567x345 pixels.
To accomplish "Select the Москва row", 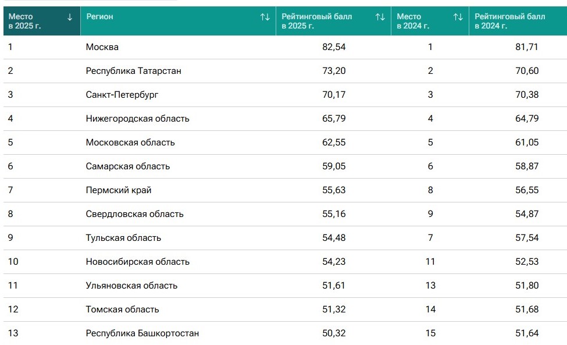I will [286, 47].
